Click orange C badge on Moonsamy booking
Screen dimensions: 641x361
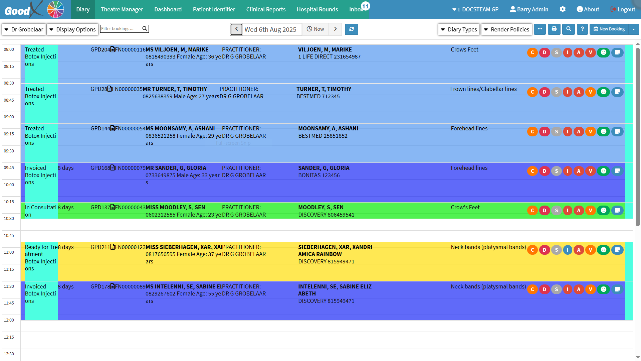click(x=532, y=131)
